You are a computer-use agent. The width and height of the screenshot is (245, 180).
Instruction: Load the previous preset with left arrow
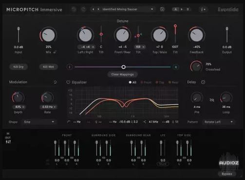coord(93,9)
